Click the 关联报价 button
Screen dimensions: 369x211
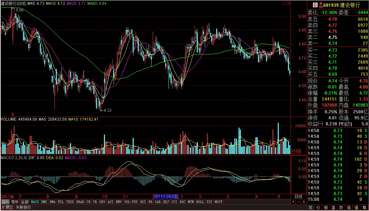click(x=24, y=207)
